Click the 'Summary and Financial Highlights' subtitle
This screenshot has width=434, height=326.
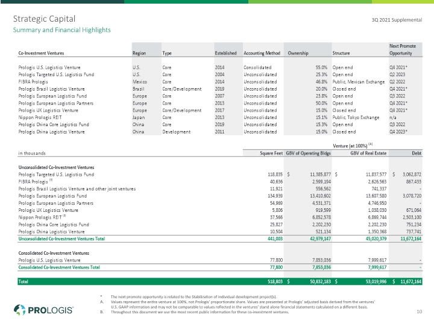61,30
